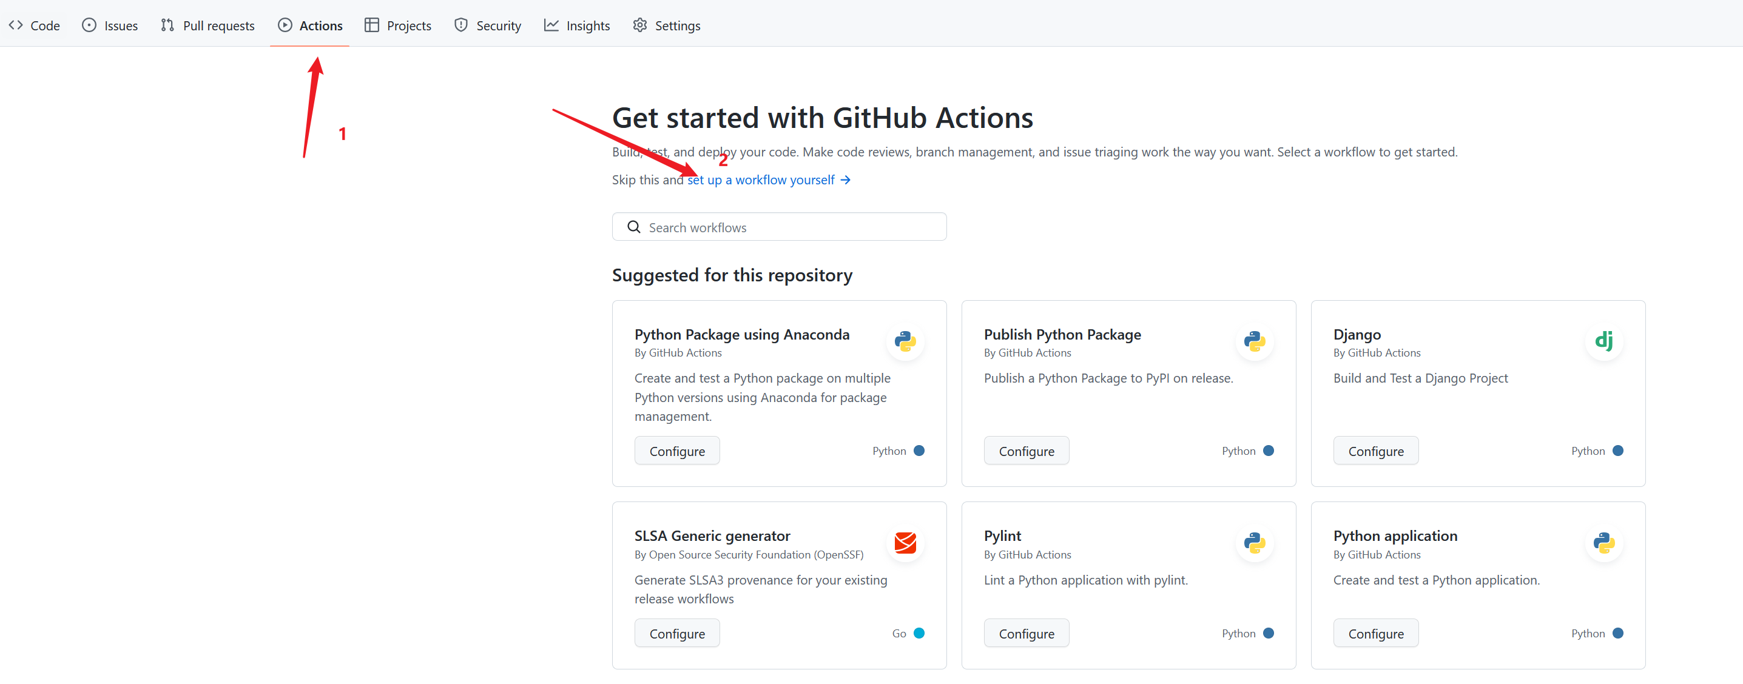Click the SLSA generator red icon
The image size is (1743, 684).
pos(905,543)
